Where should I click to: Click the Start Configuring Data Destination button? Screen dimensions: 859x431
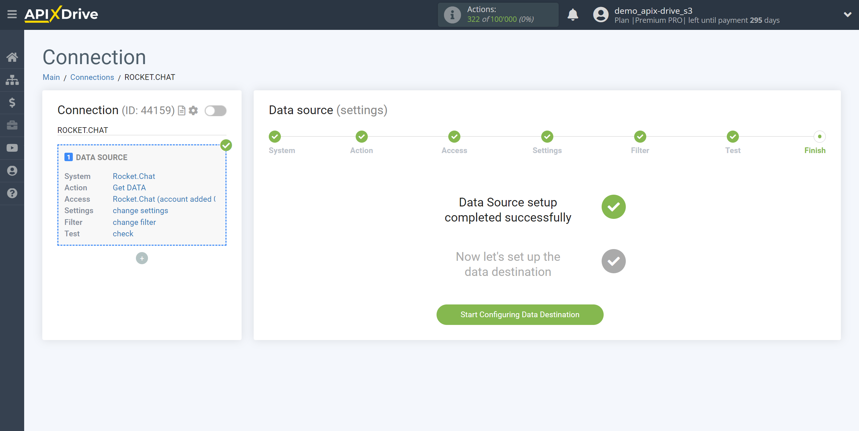[x=520, y=315]
